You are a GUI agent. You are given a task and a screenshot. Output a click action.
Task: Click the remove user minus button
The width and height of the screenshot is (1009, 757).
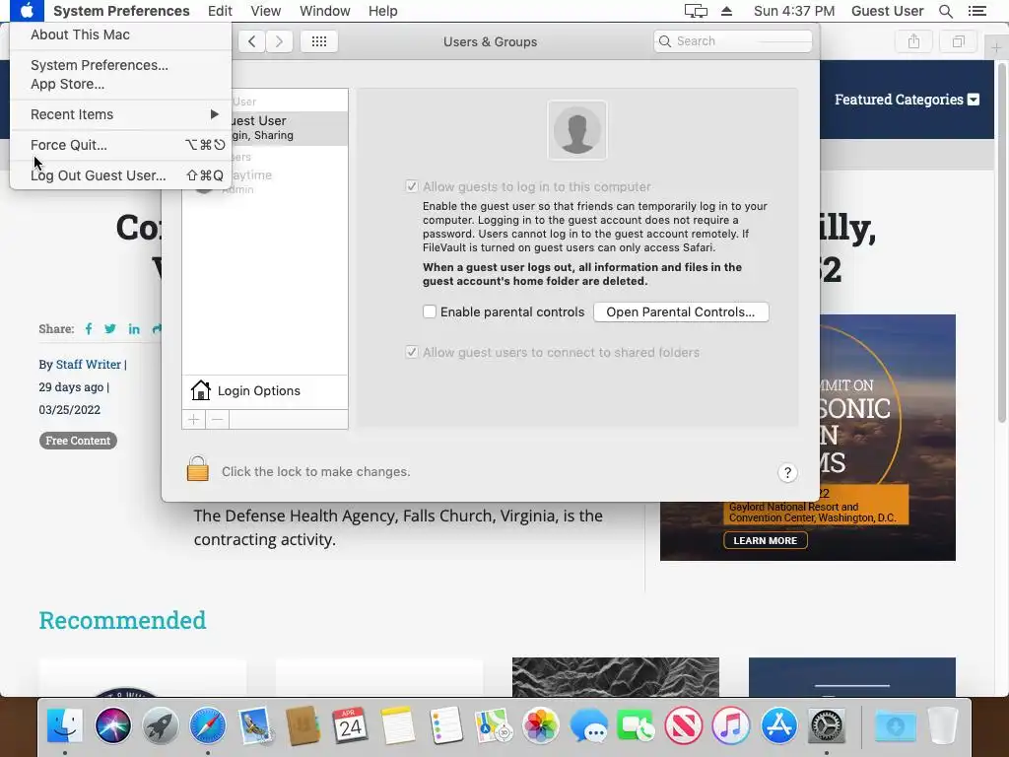coord(218,419)
